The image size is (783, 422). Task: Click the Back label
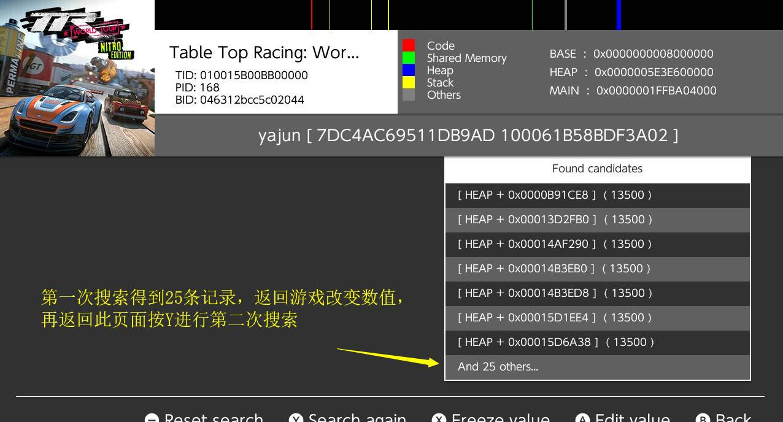pyautogui.click(x=733, y=418)
